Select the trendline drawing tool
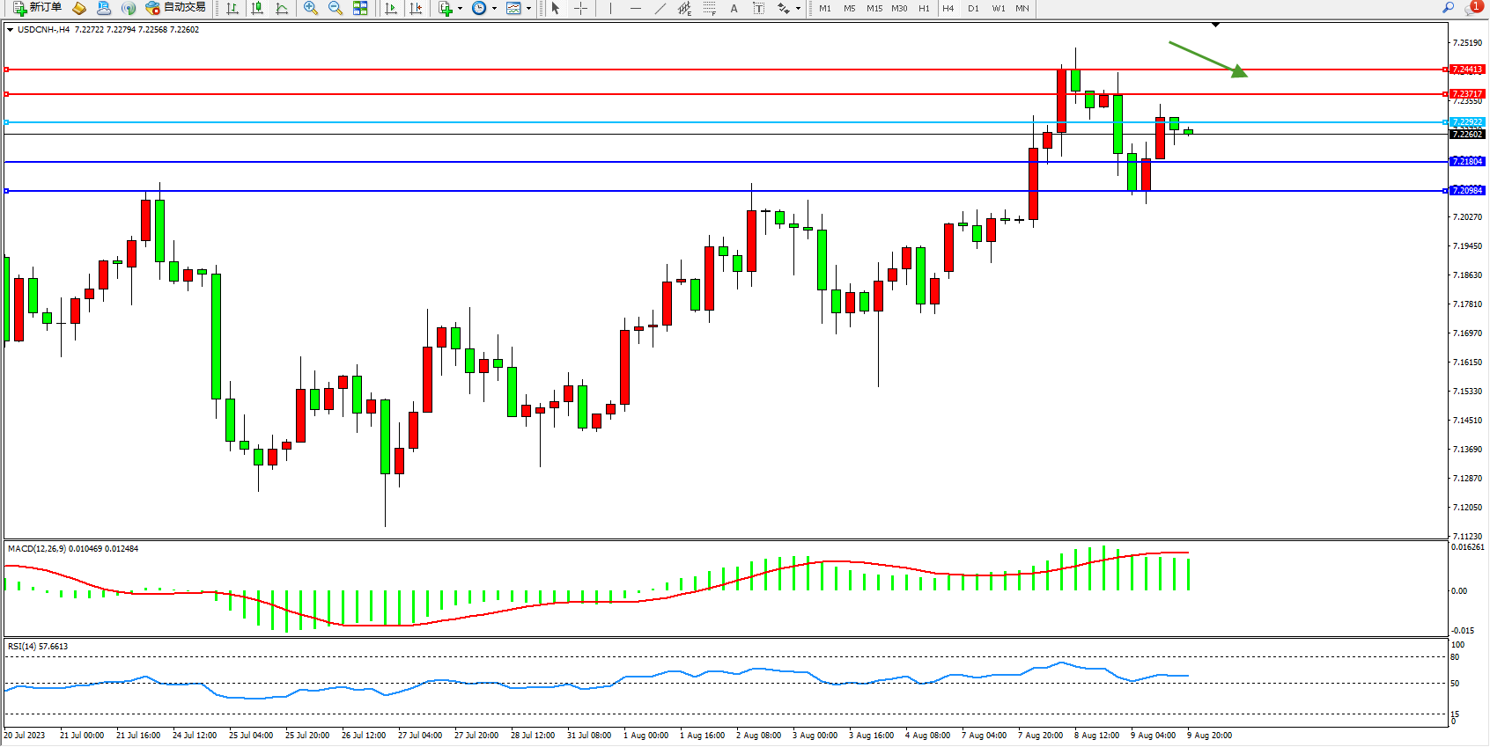This screenshot has height=747, width=1490. 660,8
